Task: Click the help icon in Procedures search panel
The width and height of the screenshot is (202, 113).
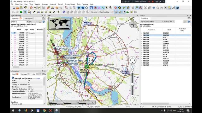Action: click(189, 22)
